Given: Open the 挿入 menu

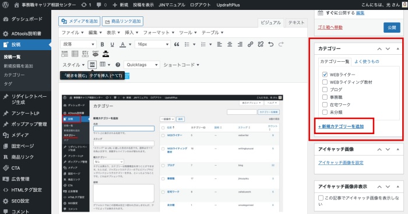Looking at the screenshot, I should click(131, 33).
